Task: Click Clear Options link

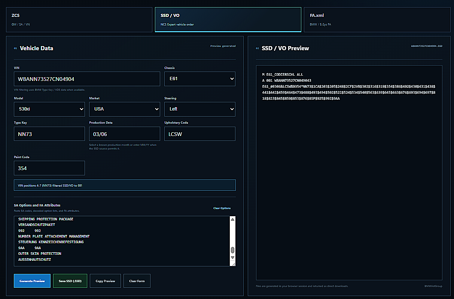Action: click(222, 208)
